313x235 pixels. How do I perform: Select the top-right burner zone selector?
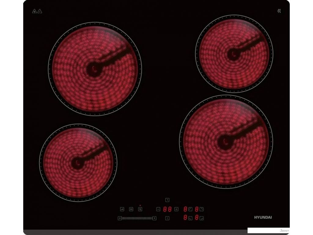click(202, 209)
